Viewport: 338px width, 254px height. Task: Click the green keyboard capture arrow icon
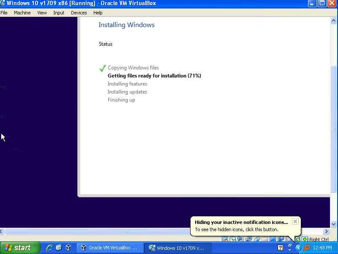click(x=305, y=239)
